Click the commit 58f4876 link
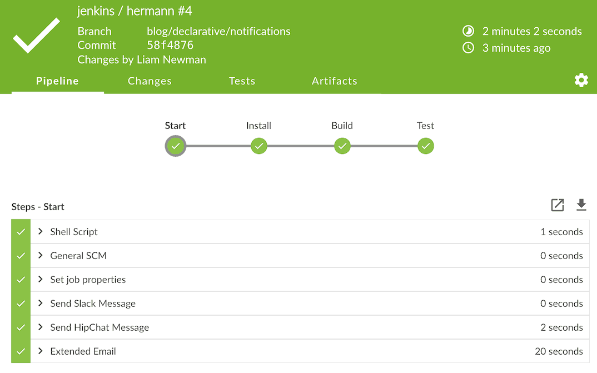Image resolution: width=597 pixels, height=373 pixels. tap(170, 45)
